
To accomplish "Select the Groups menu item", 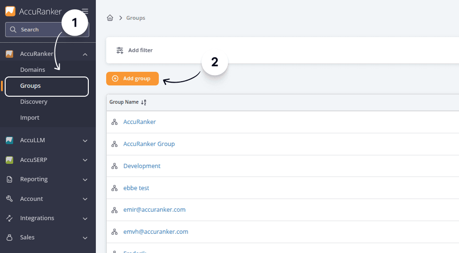I will pos(47,86).
